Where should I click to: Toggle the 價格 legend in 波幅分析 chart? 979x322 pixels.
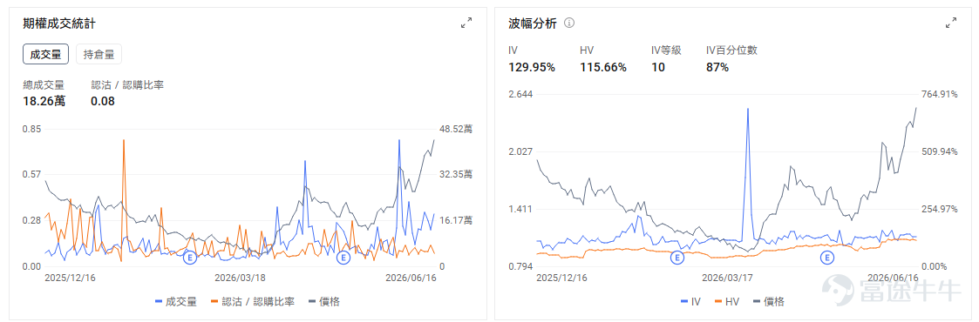tap(769, 302)
